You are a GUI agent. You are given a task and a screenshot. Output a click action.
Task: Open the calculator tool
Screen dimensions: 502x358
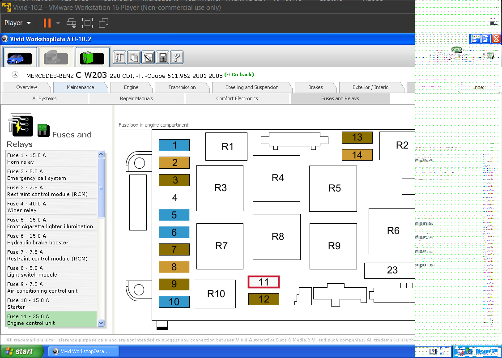163,58
